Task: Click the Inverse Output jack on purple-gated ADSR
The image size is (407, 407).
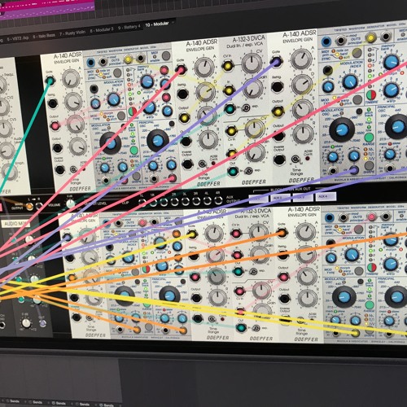Action: pyautogui.click(x=279, y=160)
